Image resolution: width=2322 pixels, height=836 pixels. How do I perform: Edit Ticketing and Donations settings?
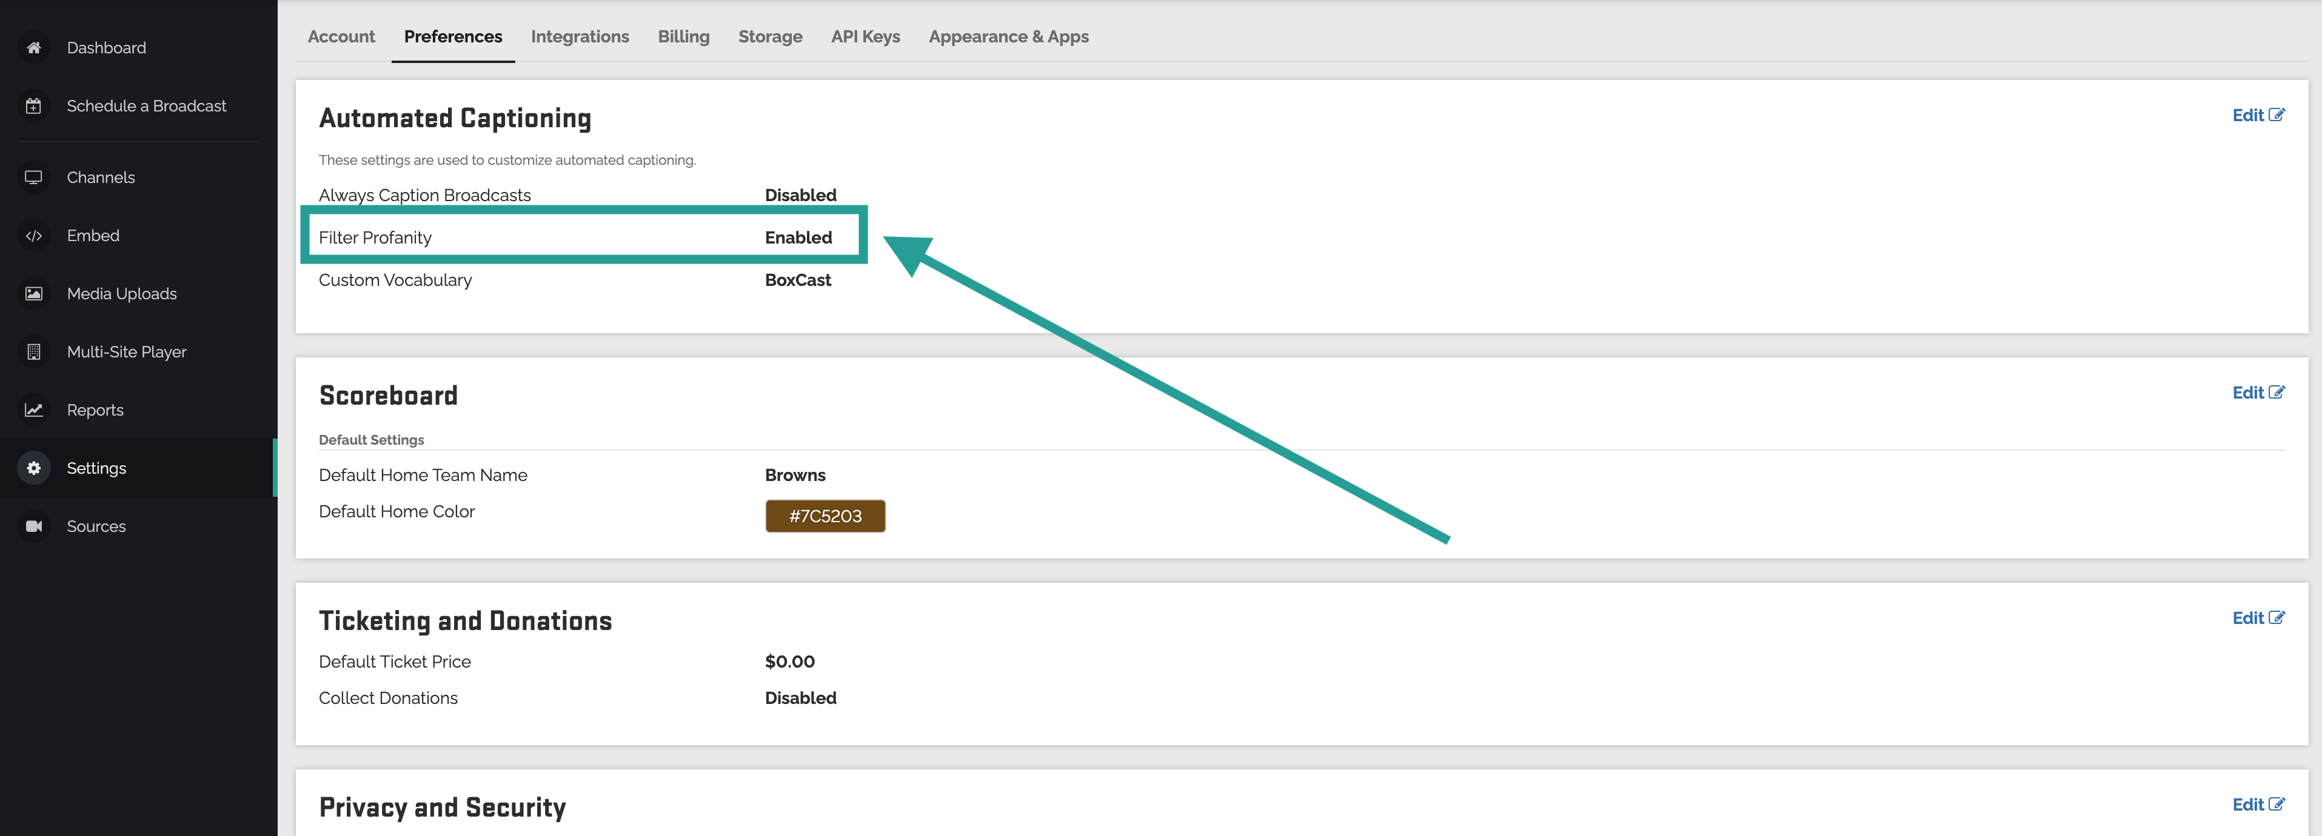click(x=2257, y=618)
